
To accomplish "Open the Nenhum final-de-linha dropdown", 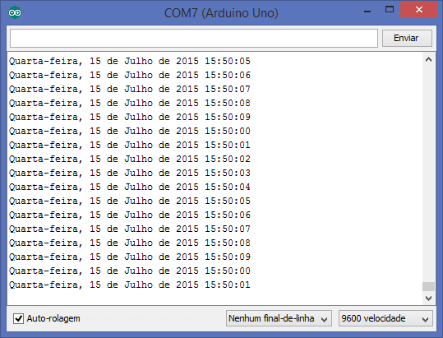I will 279,318.
